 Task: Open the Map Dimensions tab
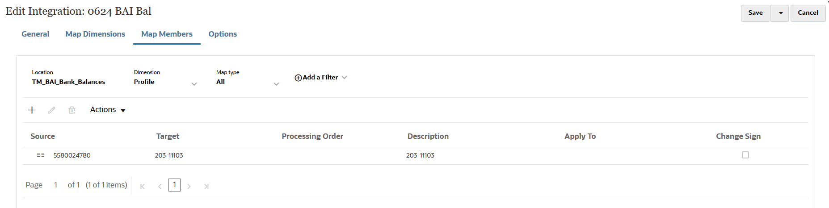(95, 34)
